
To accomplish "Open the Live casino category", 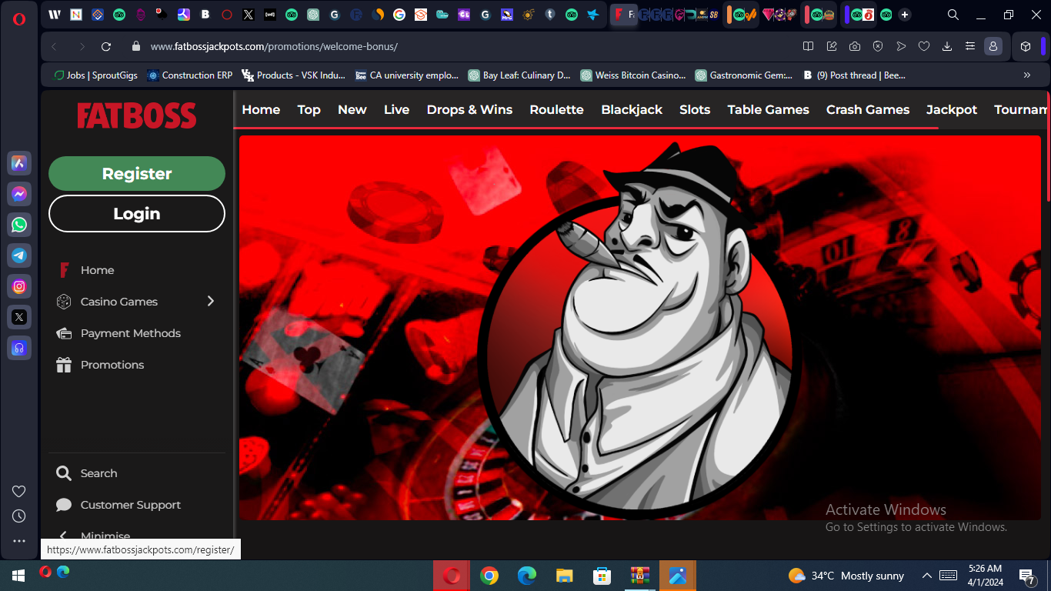I will coord(396,109).
